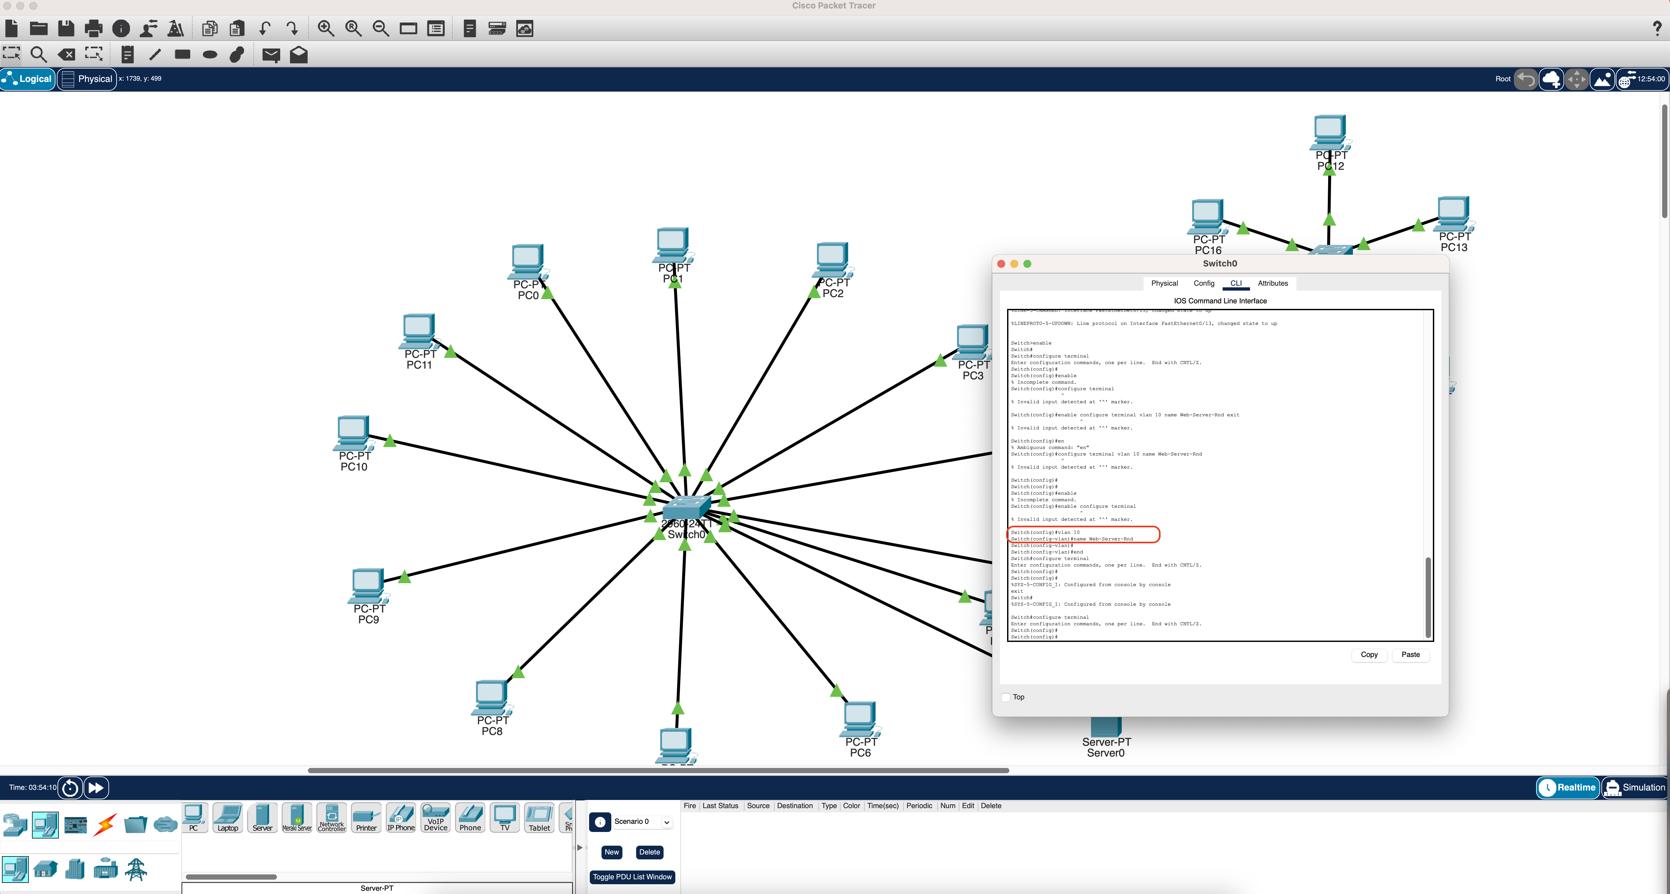
Task: Click the New scenario button
Action: [x=611, y=853]
